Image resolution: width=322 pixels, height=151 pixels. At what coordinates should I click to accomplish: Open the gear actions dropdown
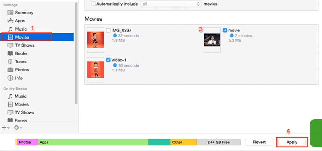[18, 127]
